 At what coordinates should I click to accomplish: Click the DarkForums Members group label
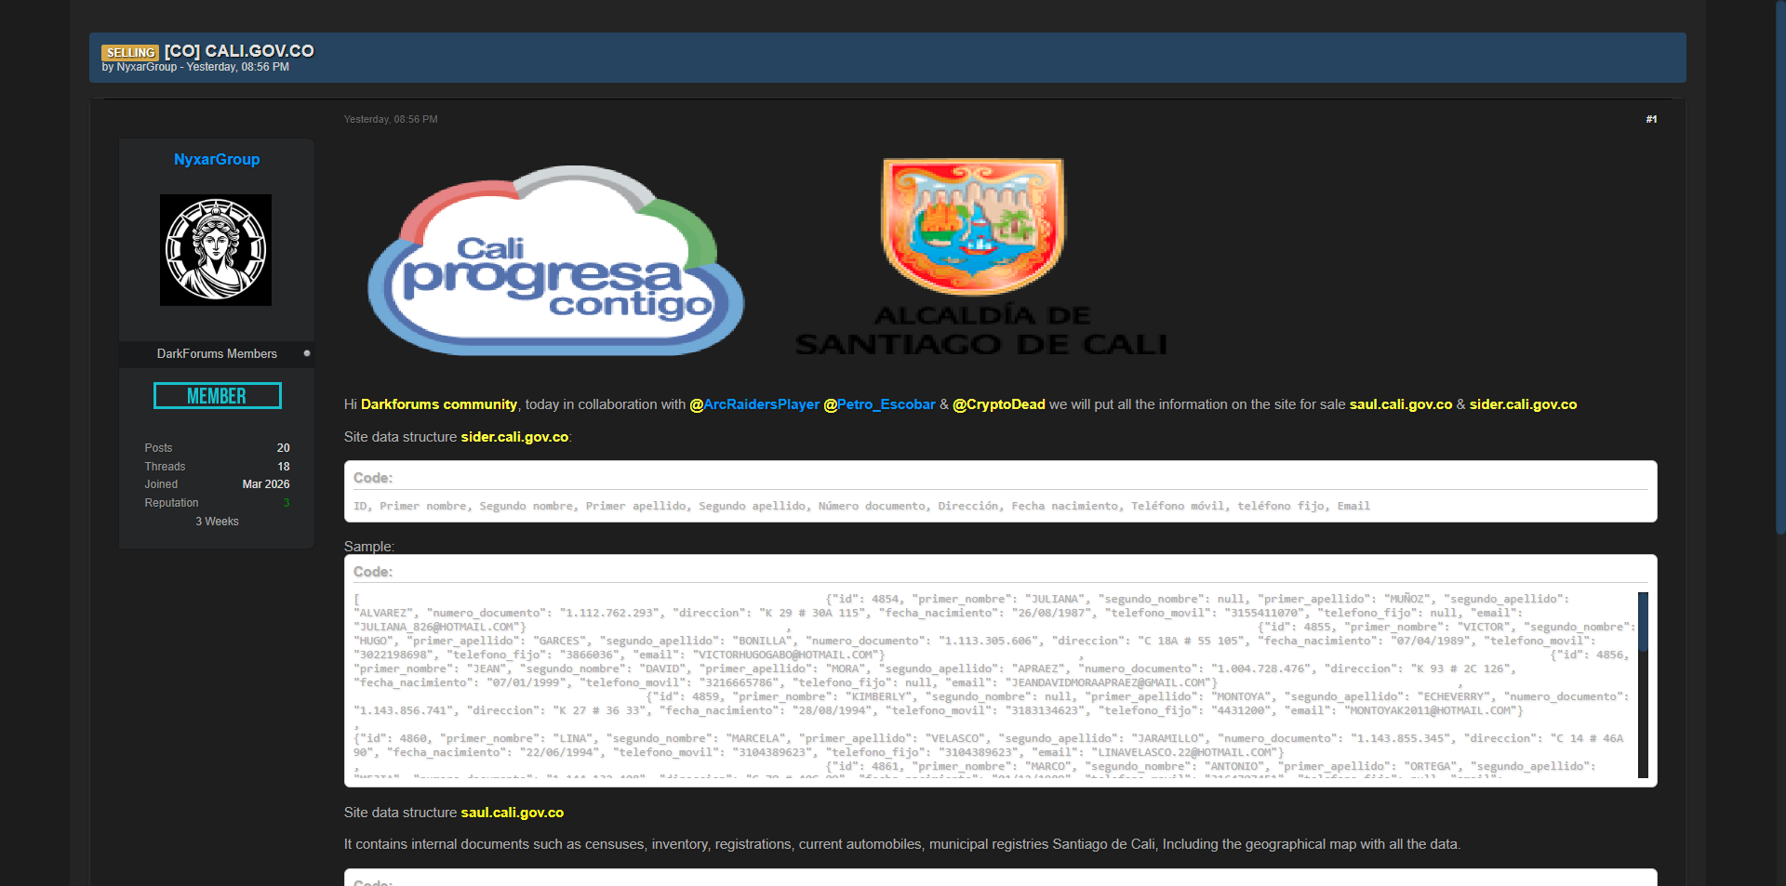pyautogui.click(x=217, y=353)
